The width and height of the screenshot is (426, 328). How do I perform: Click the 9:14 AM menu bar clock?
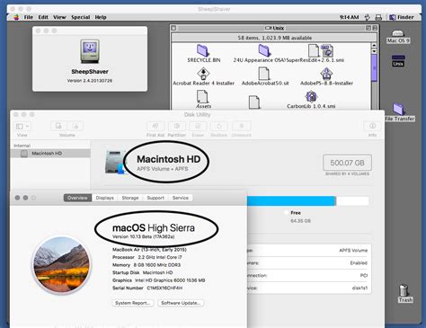pyautogui.click(x=349, y=17)
